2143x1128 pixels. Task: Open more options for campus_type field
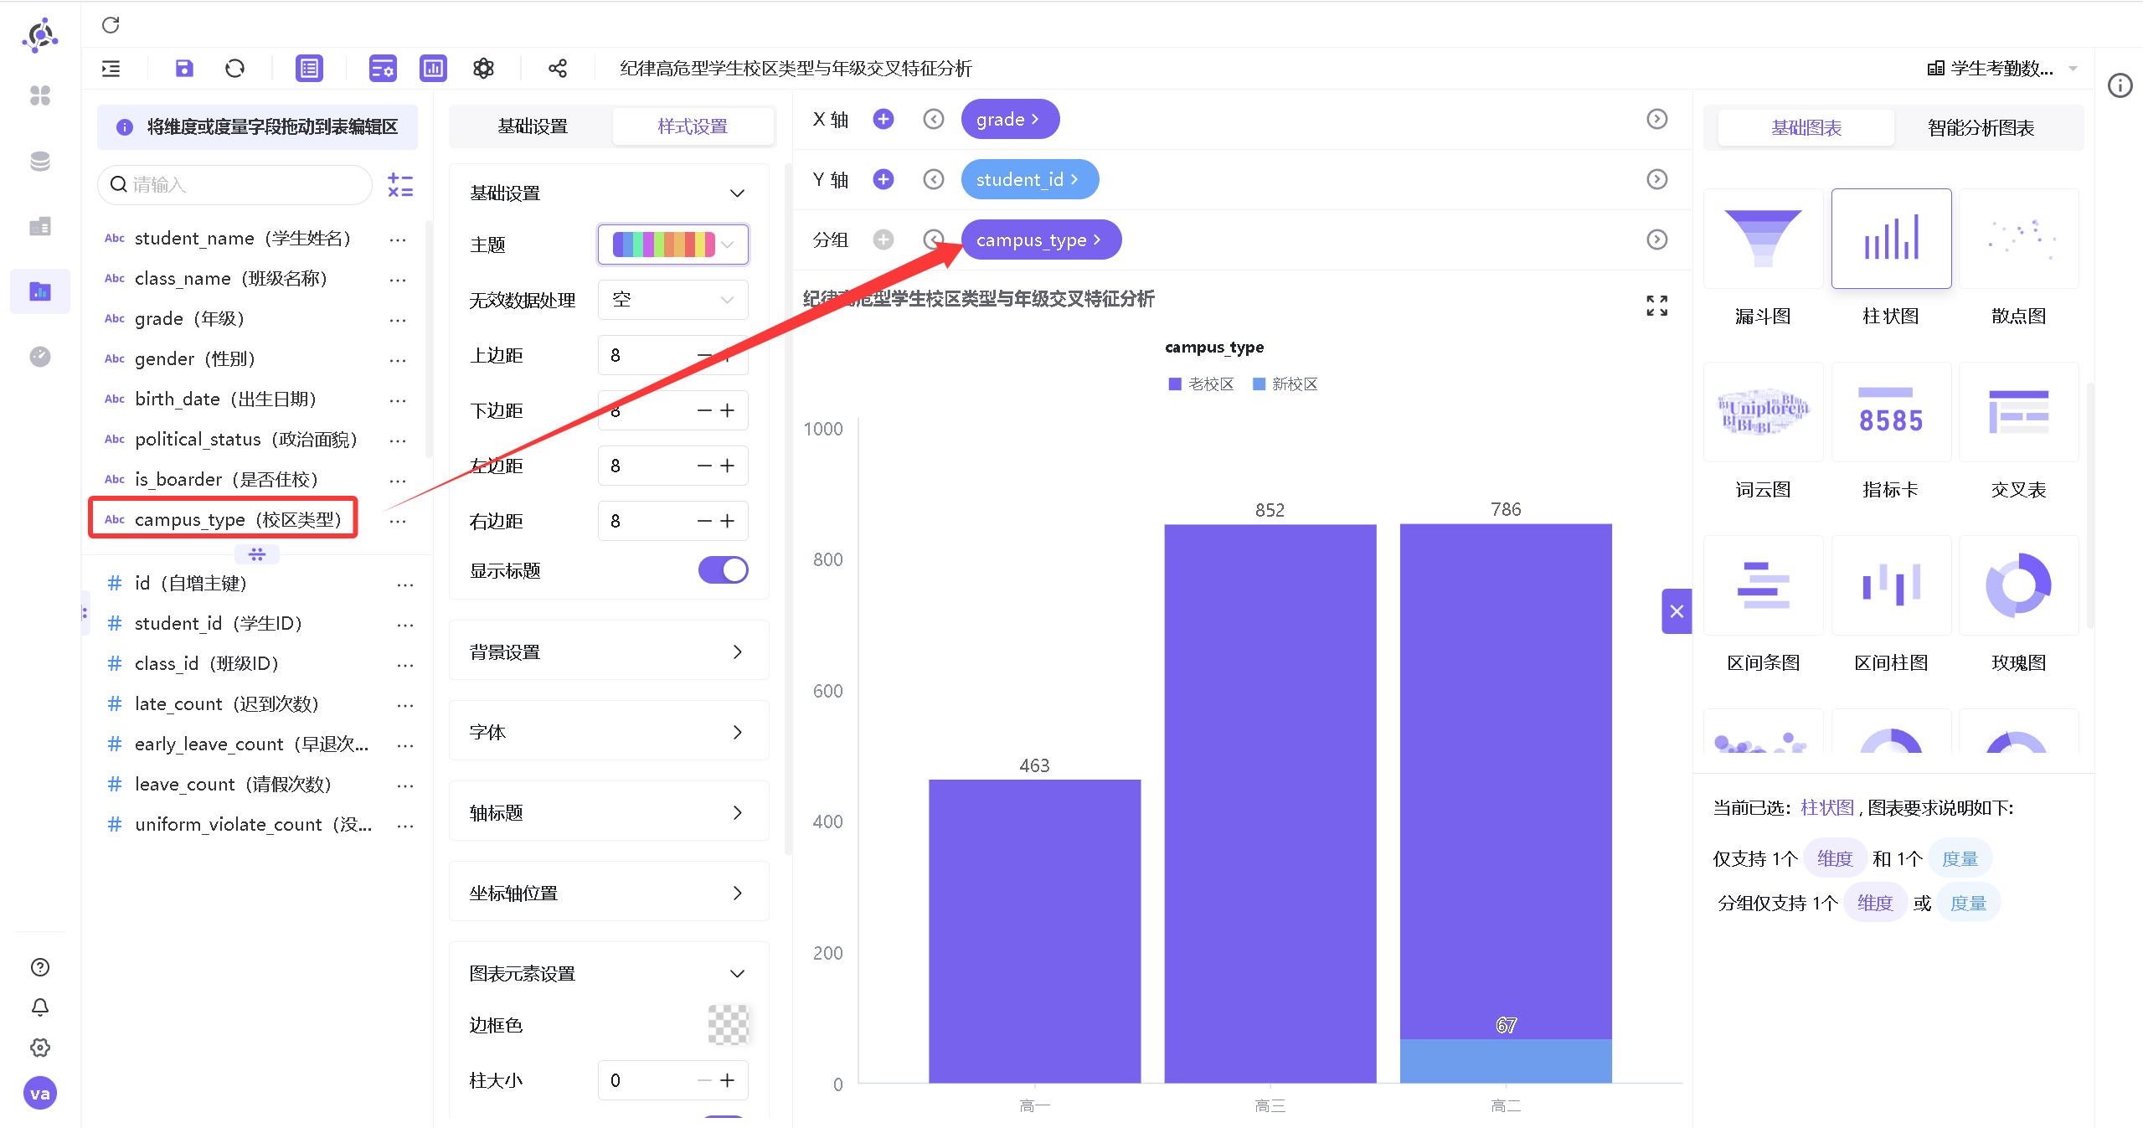point(398,520)
